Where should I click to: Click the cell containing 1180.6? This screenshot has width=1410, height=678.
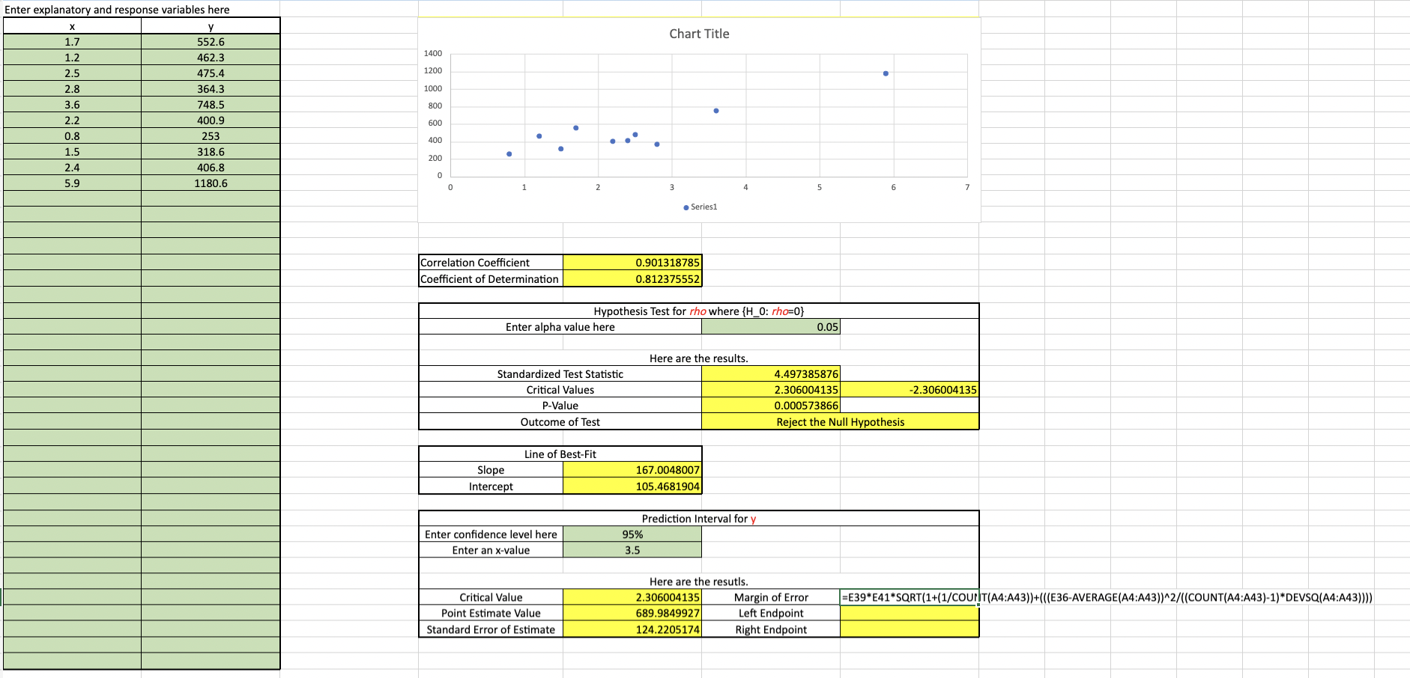[211, 183]
